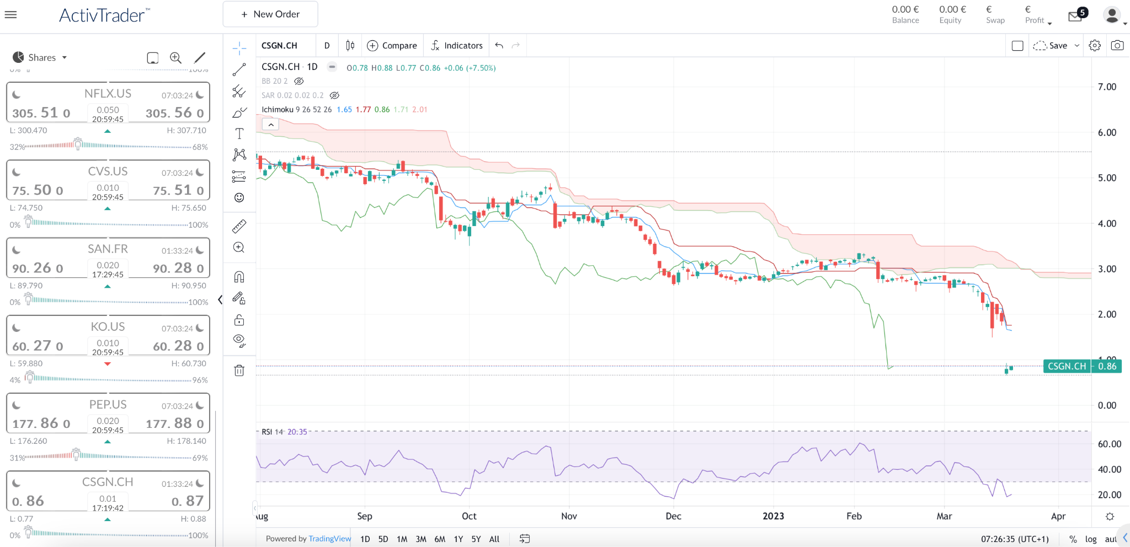Open the go to date icon

pyautogui.click(x=525, y=539)
